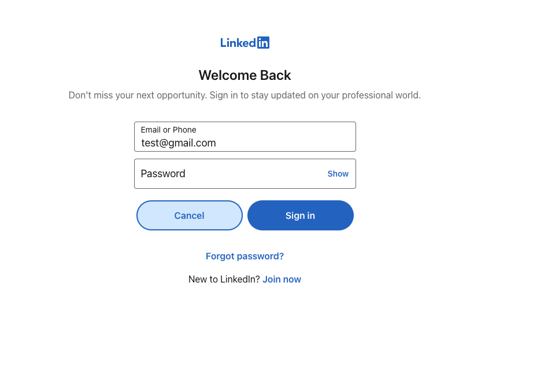Click the Cancel button

pos(190,215)
